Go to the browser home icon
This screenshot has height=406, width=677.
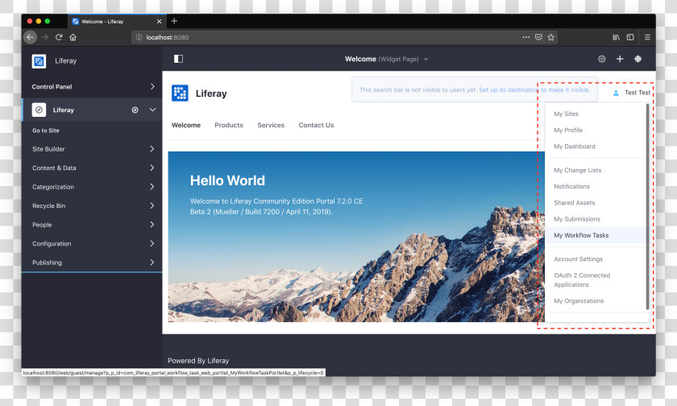pyautogui.click(x=73, y=37)
